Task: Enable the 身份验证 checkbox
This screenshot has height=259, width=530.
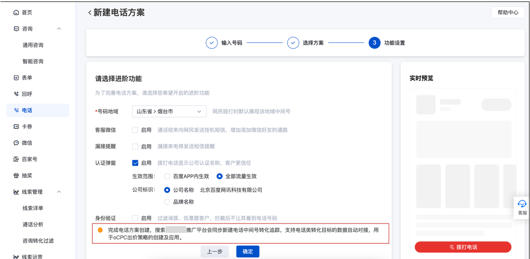Action: pos(135,219)
